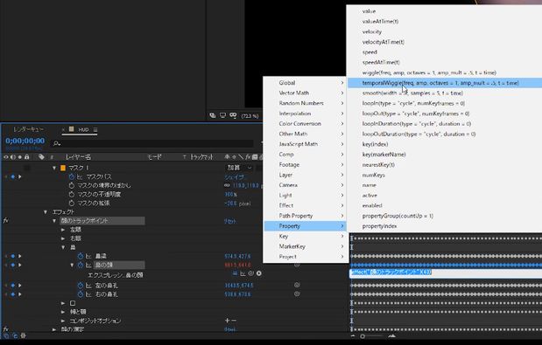The height and width of the screenshot is (345, 542).
Task: Click third icon at timeline bottom-left
Action: tap(23, 335)
